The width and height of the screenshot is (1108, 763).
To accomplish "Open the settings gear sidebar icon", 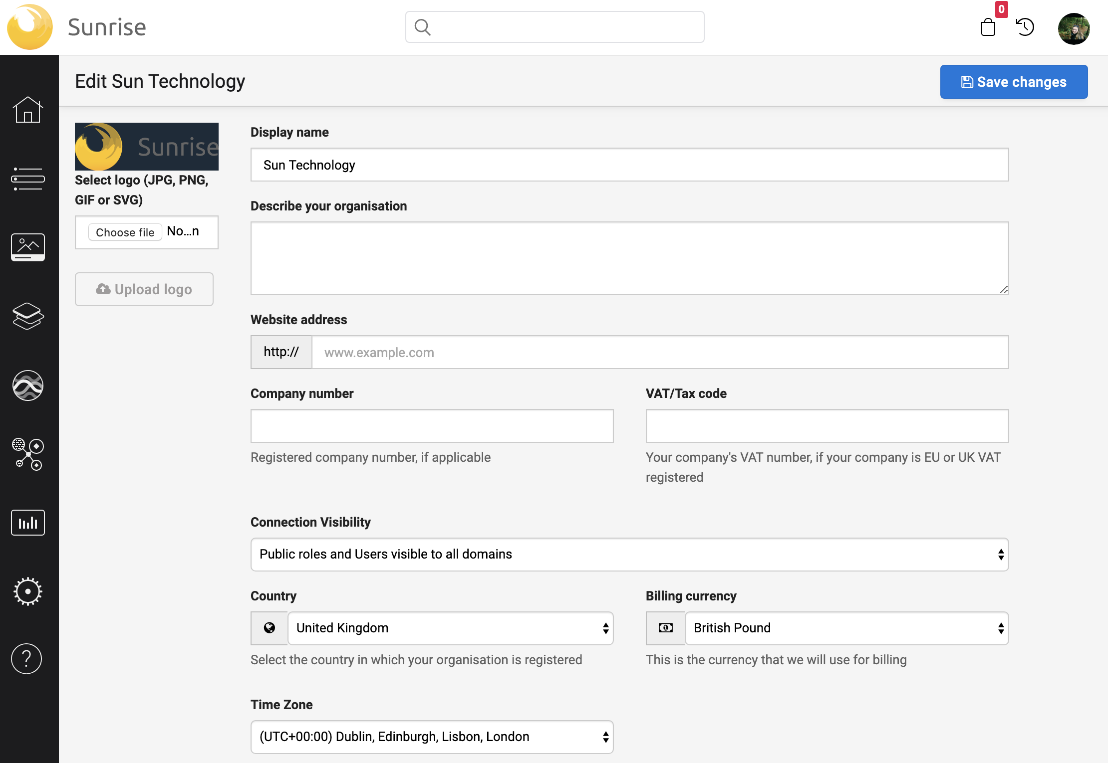I will coord(28,591).
